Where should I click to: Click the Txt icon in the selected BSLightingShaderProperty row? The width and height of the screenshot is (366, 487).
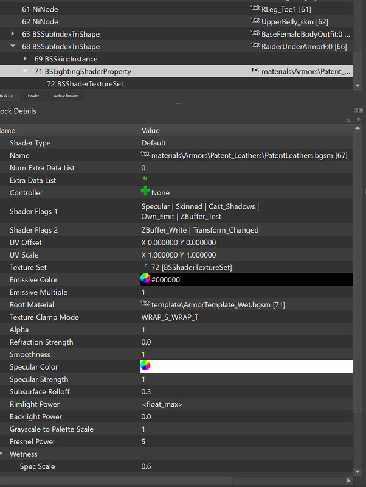coord(255,70)
